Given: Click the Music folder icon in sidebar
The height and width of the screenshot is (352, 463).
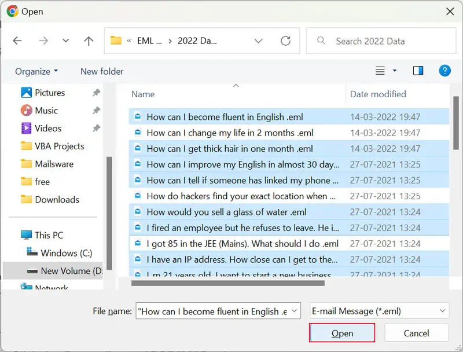Looking at the screenshot, I should click(27, 111).
